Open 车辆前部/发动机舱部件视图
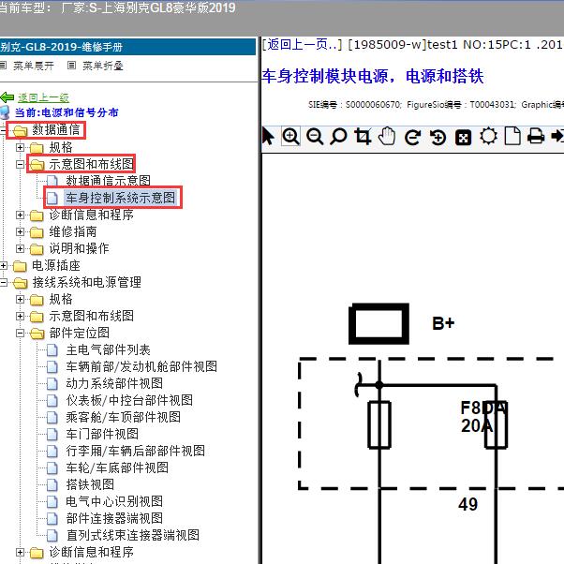Image resolution: width=564 pixels, height=564 pixels. 141,367
